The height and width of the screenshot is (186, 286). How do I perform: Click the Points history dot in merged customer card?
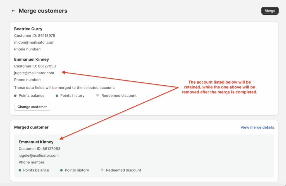[x=61, y=170]
